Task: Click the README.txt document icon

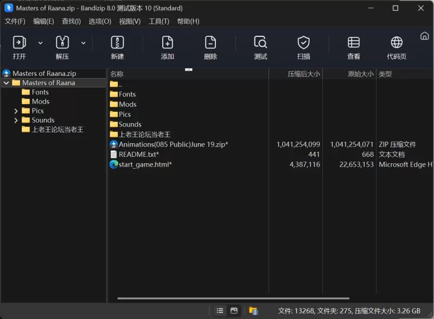Action: tap(113, 154)
